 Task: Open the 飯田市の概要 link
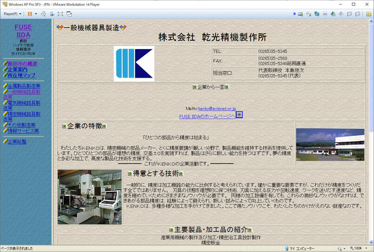(x=22, y=64)
